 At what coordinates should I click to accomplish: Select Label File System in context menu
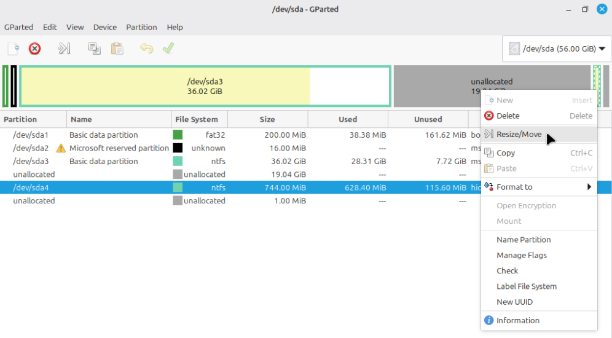(x=539, y=286)
